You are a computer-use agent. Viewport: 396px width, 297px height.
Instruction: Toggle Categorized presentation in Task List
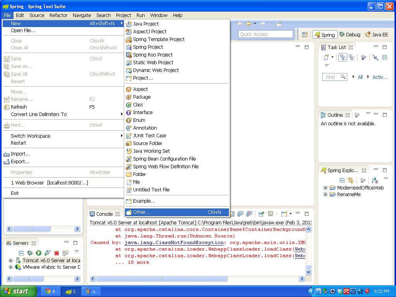pyautogui.click(x=343, y=58)
